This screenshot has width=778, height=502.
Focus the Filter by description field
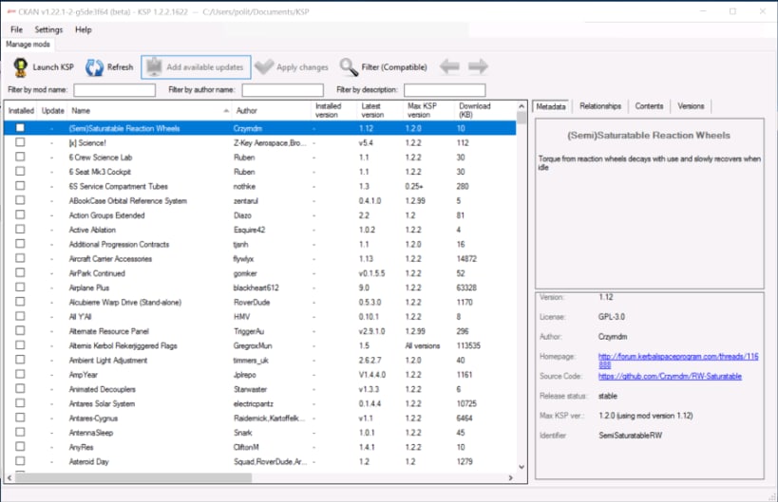click(x=445, y=90)
